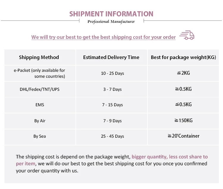223x189 pixels.
Task: Click the e-Packet shipping method cell
Action: pos(39,73)
